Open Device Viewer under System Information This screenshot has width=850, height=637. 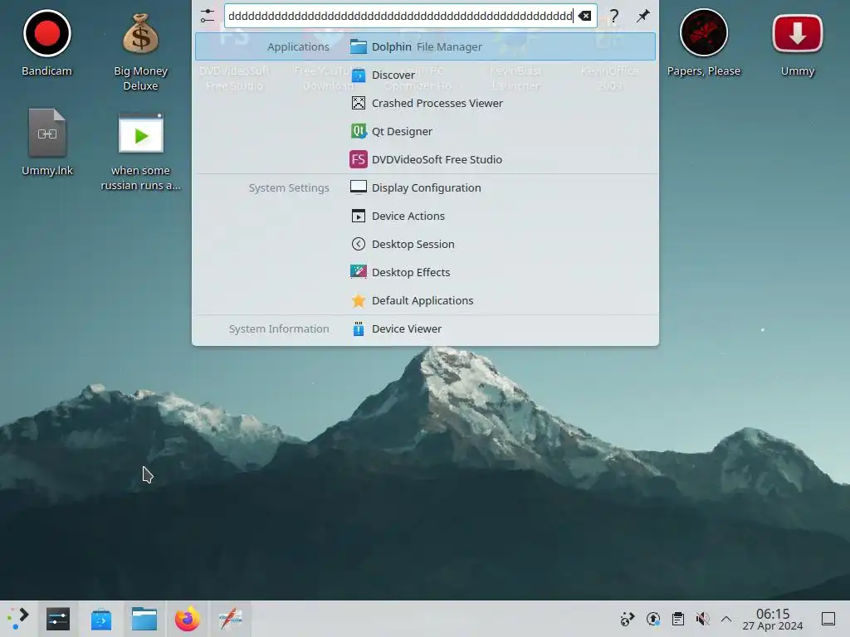[x=425, y=328]
